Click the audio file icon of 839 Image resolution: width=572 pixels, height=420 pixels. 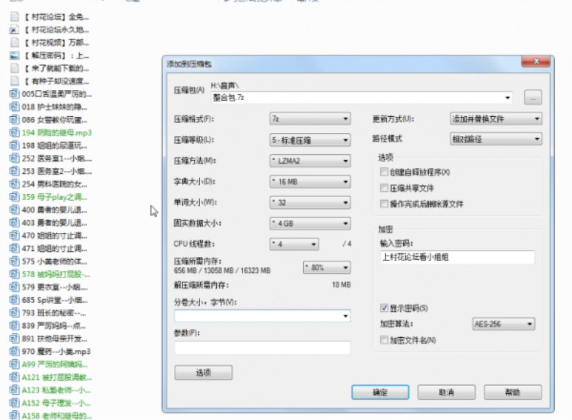click(14, 325)
